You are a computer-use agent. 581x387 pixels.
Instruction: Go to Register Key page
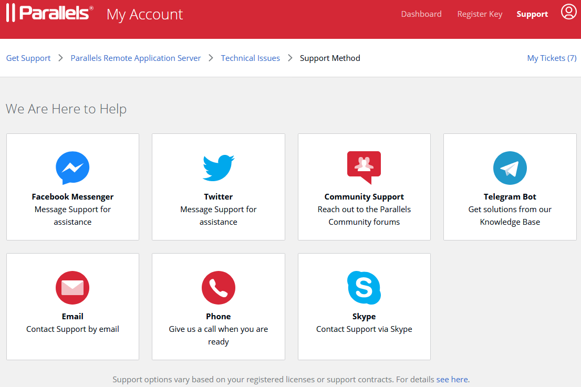click(480, 14)
